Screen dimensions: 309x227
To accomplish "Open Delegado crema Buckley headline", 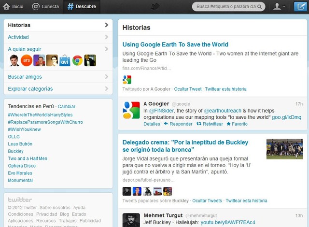I will coord(185,146).
